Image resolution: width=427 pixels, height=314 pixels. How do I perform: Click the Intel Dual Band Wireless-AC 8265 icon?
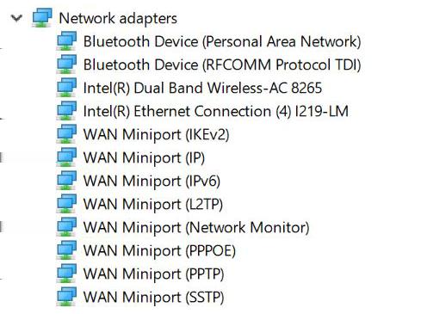[x=66, y=88]
